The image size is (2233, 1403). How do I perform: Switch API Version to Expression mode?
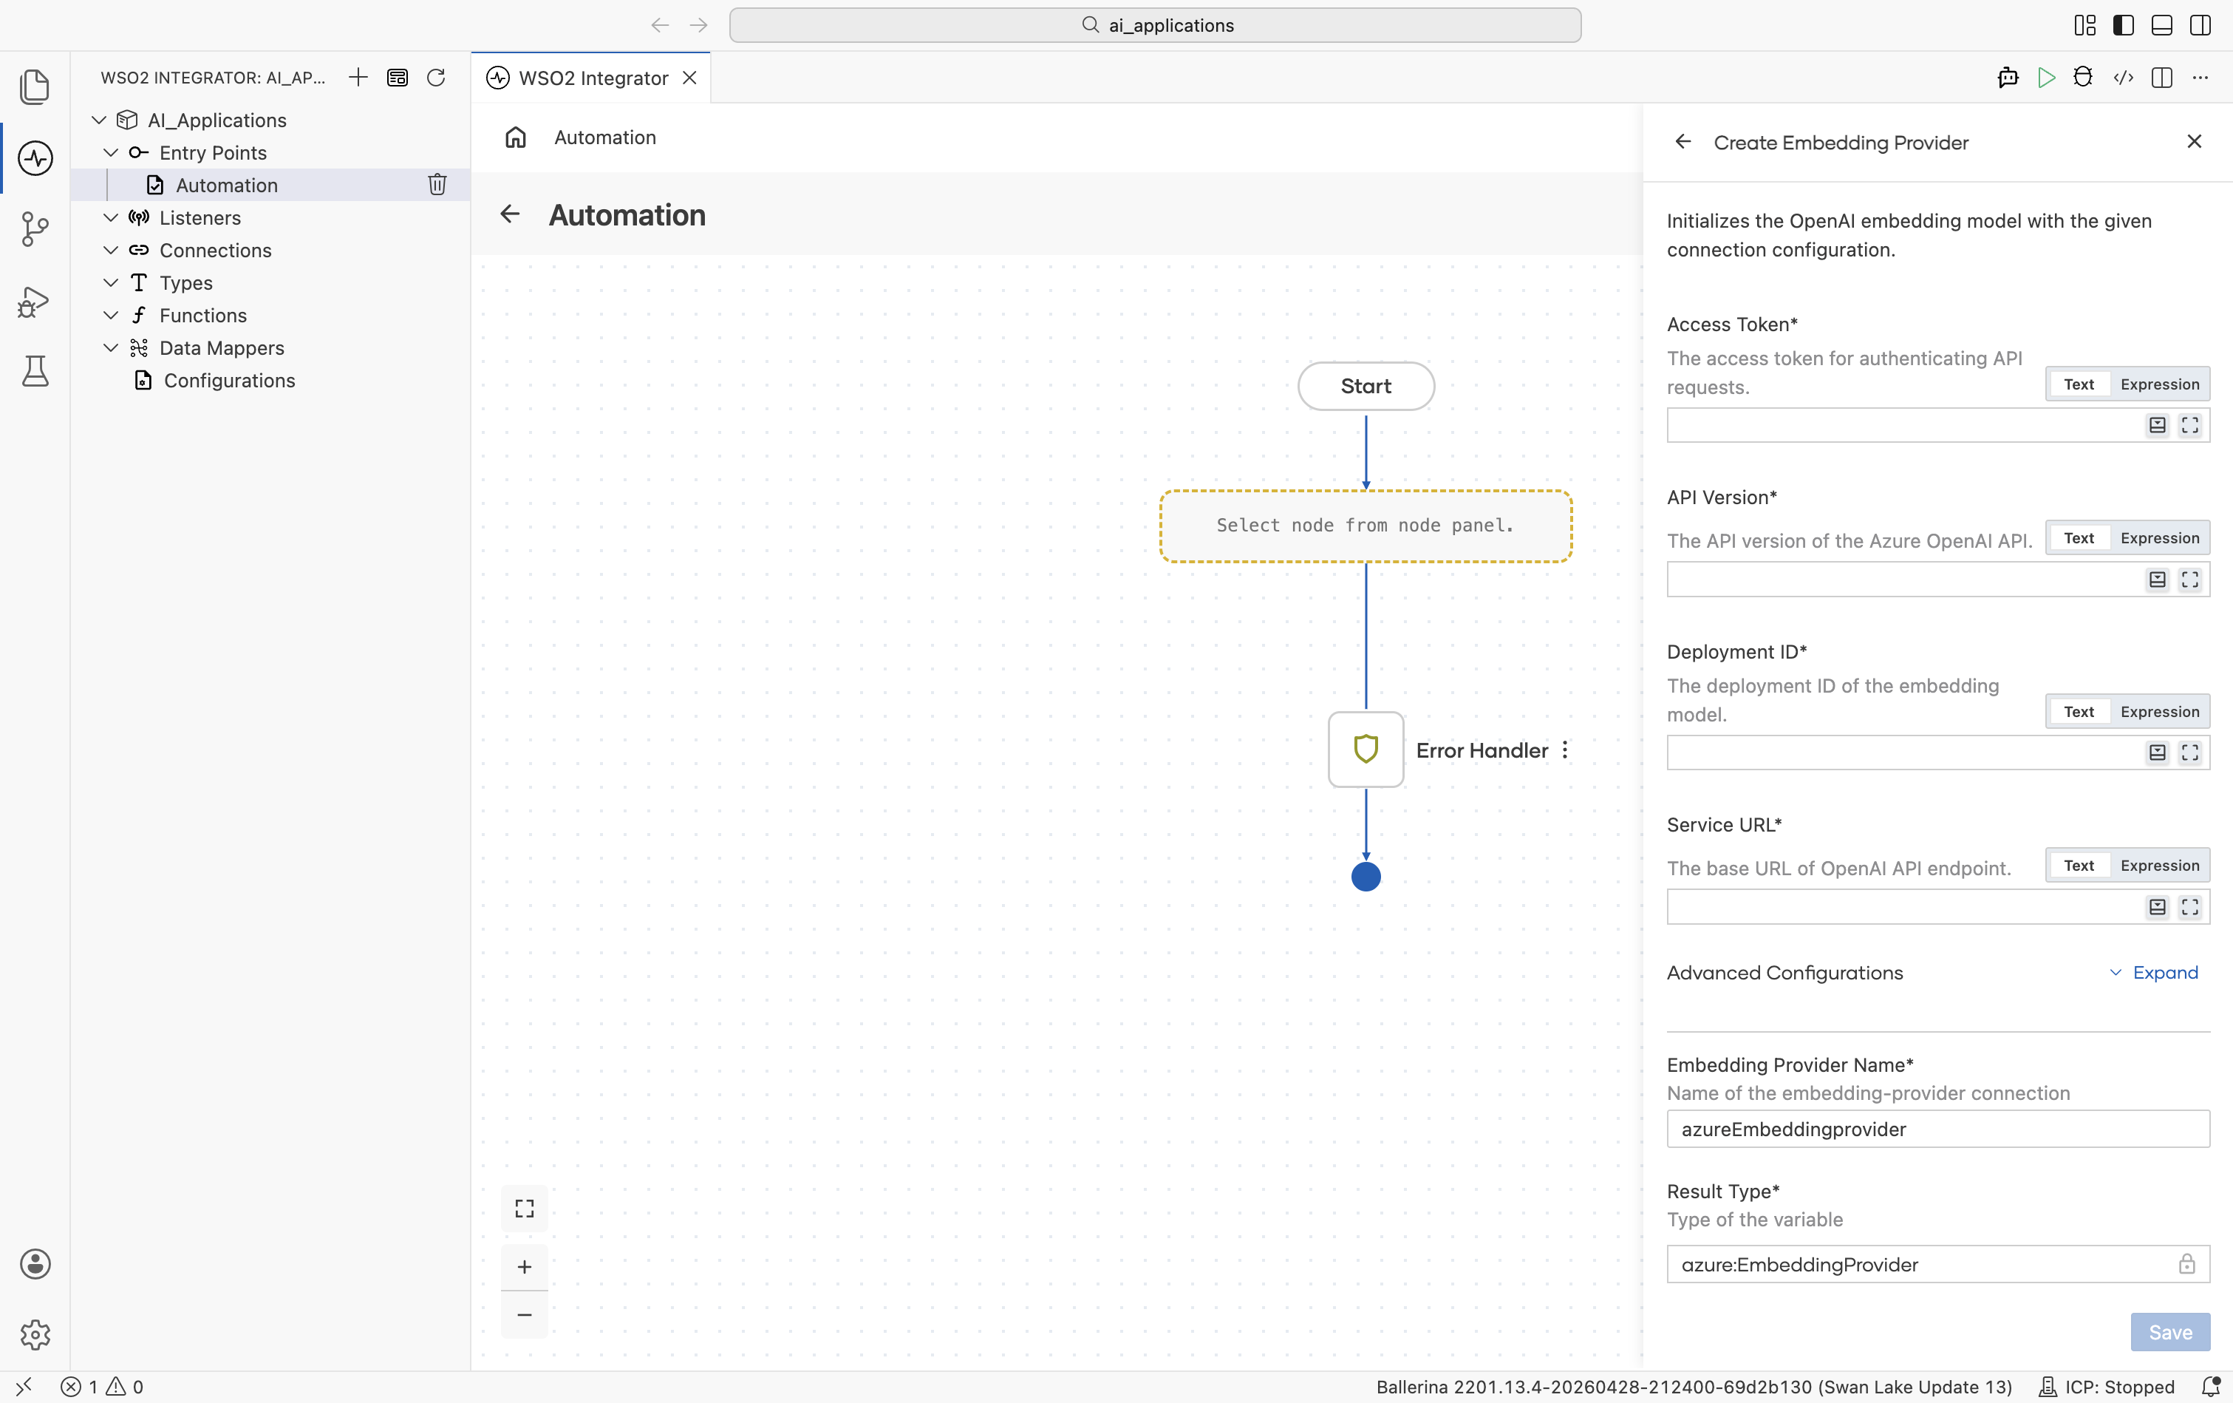[x=2160, y=538]
